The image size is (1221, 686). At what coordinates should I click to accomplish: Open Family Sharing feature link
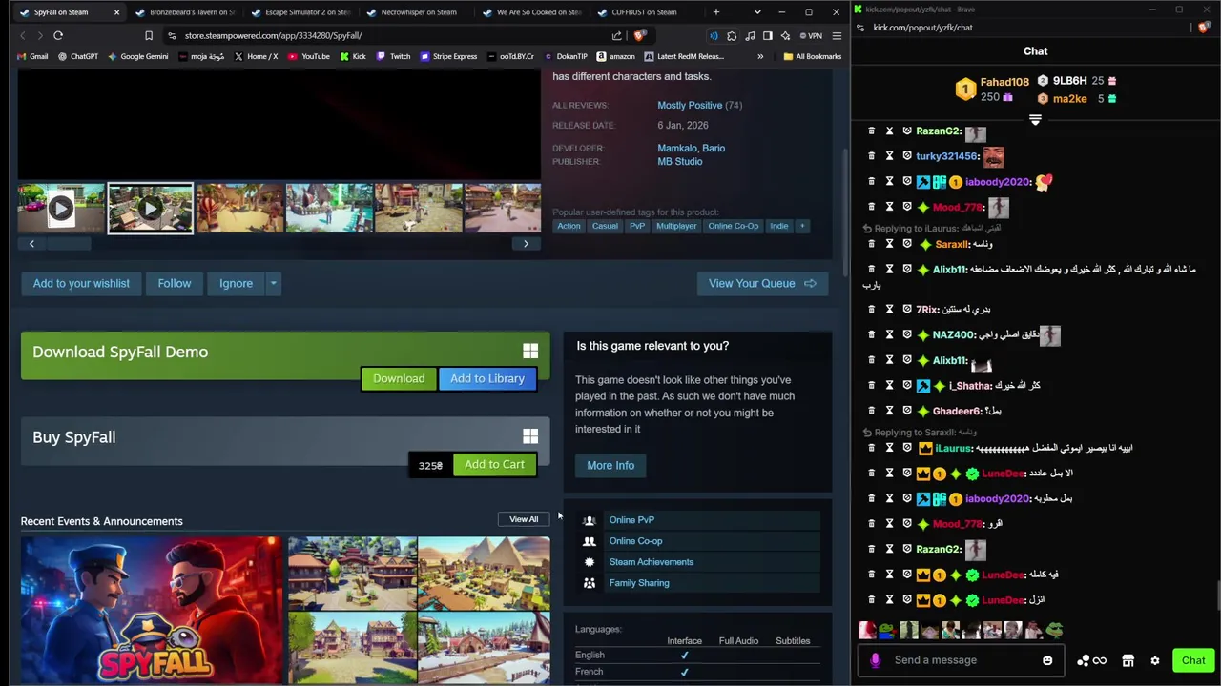639,583
